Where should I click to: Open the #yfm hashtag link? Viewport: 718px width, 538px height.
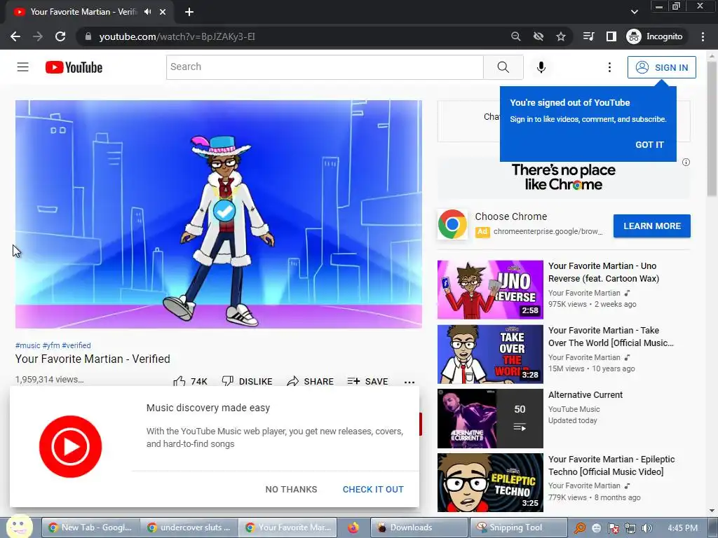coord(51,345)
